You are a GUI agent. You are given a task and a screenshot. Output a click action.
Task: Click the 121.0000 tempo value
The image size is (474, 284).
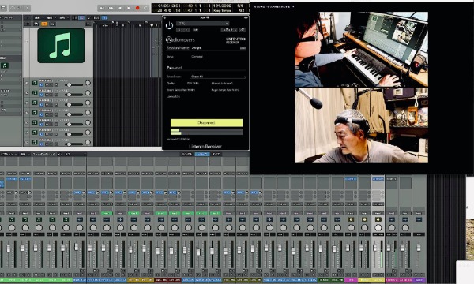[222, 6]
